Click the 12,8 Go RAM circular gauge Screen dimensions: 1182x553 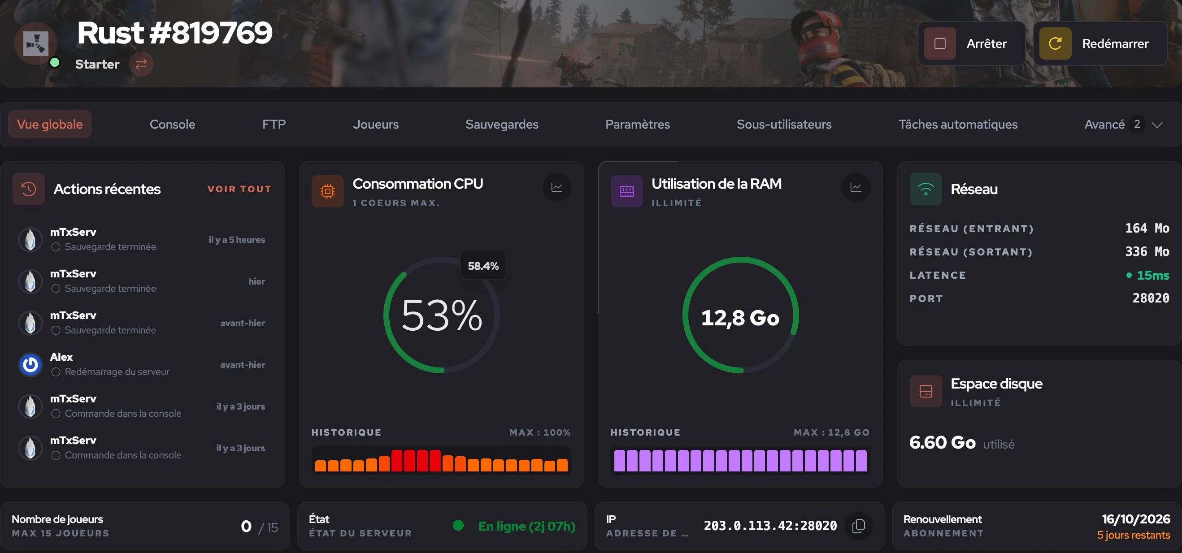click(x=741, y=315)
